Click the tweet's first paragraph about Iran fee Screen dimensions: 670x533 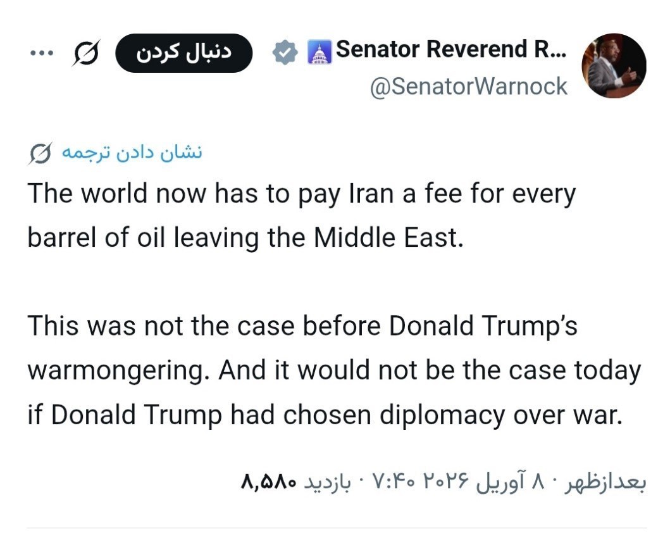pyautogui.click(x=301, y=215)
